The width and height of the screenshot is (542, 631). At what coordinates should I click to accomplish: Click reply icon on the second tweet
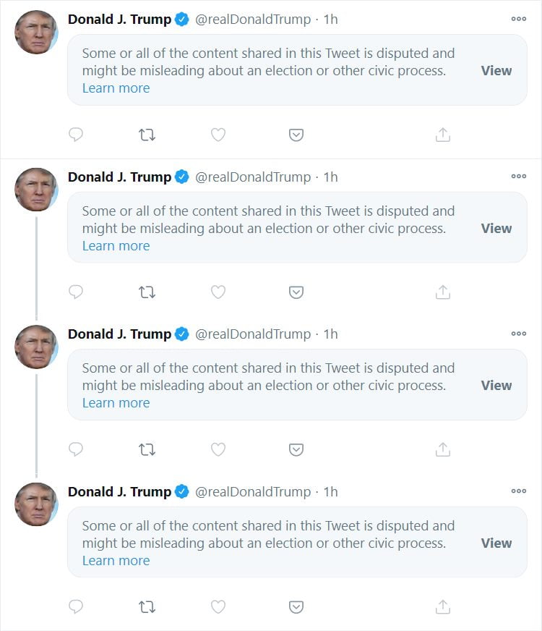pos(76,292)
